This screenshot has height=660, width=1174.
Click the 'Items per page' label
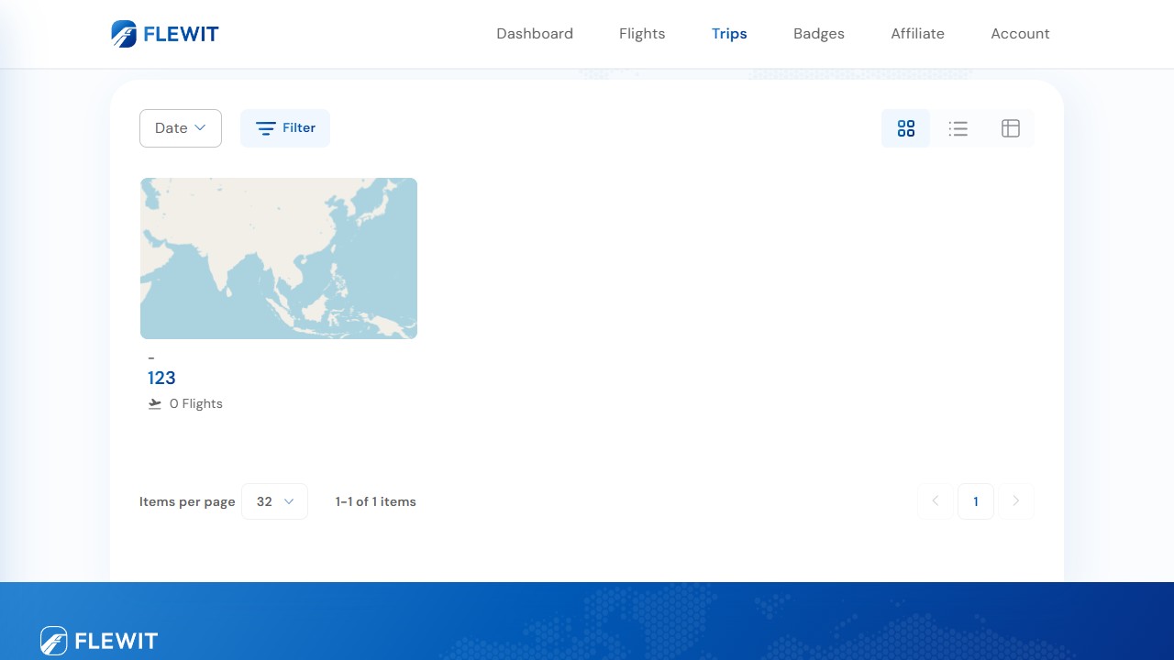(x=187, y=501)
